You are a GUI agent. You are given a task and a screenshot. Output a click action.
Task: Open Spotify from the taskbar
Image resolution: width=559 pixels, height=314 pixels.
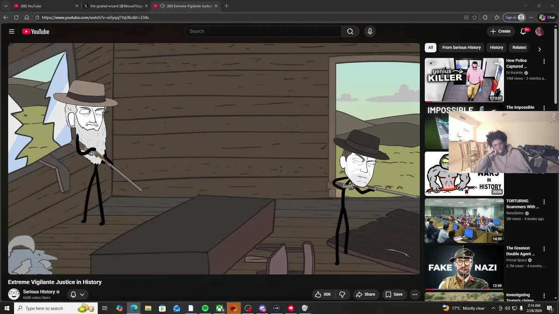click(205, 308)
